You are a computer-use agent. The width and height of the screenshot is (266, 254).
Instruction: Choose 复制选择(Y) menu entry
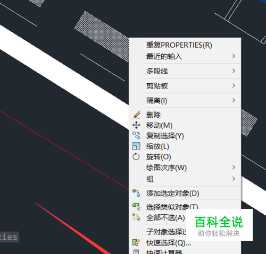[x=185, y=136]
